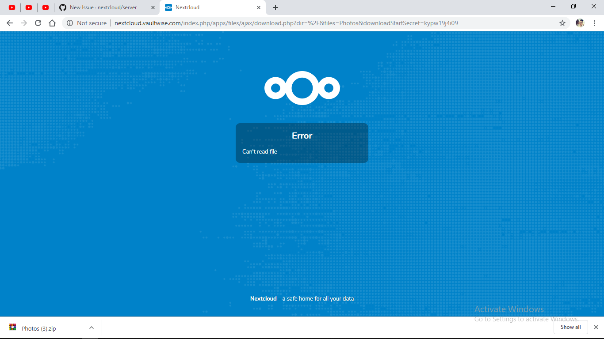Viewport: 604px width, 339px height.
Task: Click the browser forward arrow
Action: point(24,23)
